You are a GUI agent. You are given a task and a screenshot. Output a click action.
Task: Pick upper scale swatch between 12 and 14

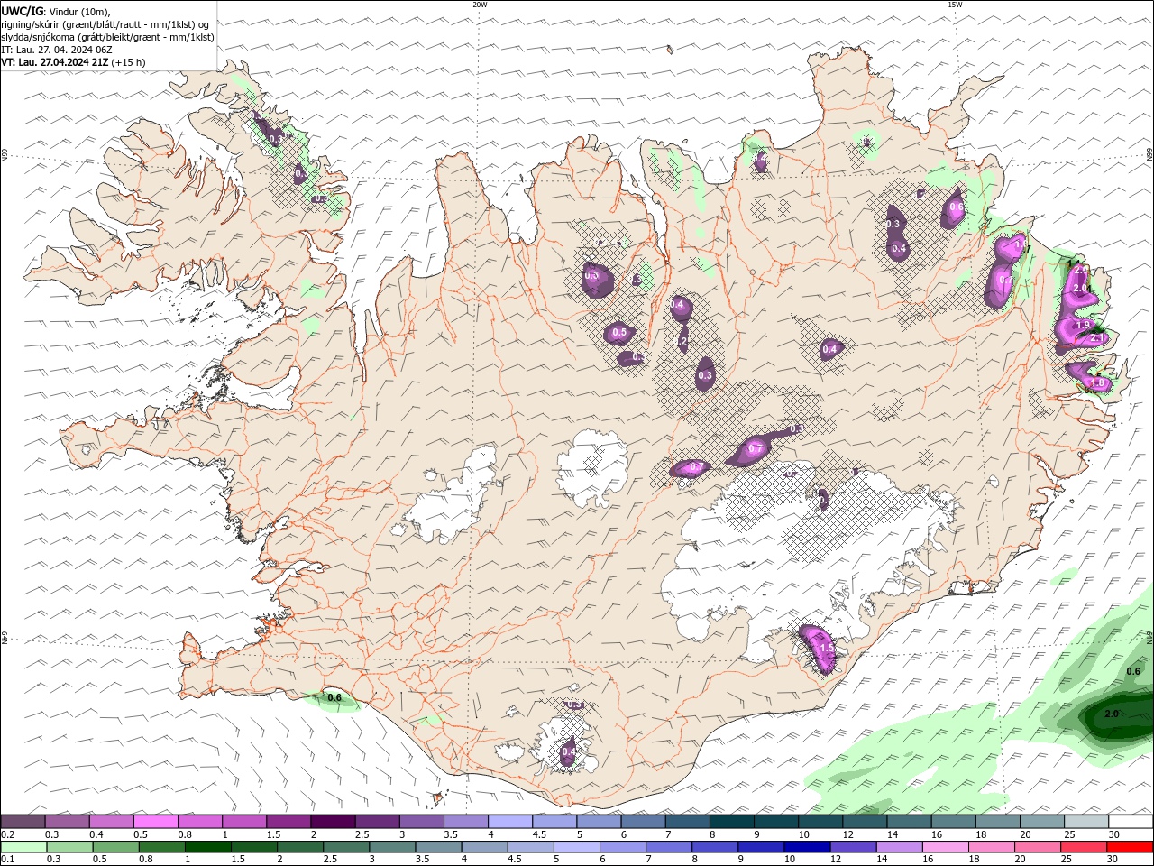[x=865, y=822]
